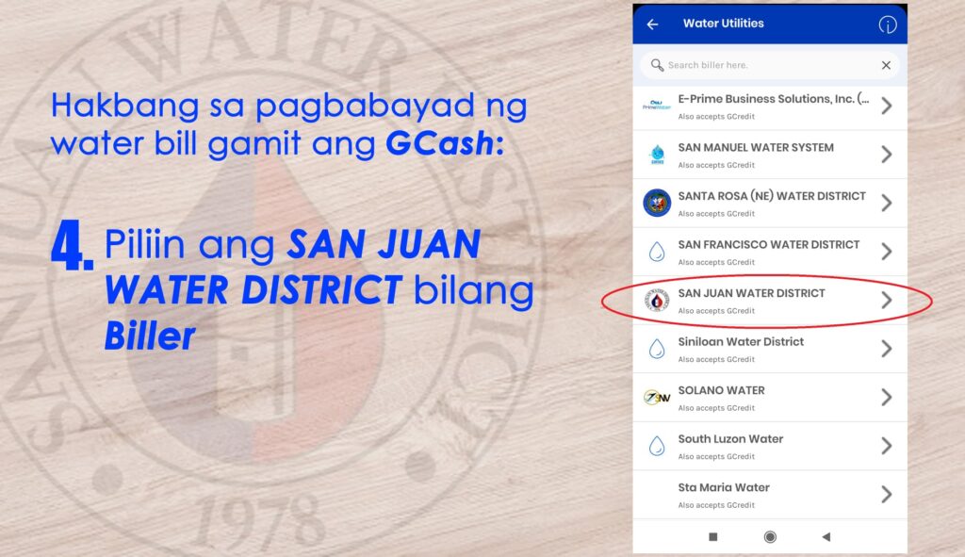This screenshot has height=557, width=965.
Task: Tap the South Luzon Water droplet icon
Action: coord(657,446)
